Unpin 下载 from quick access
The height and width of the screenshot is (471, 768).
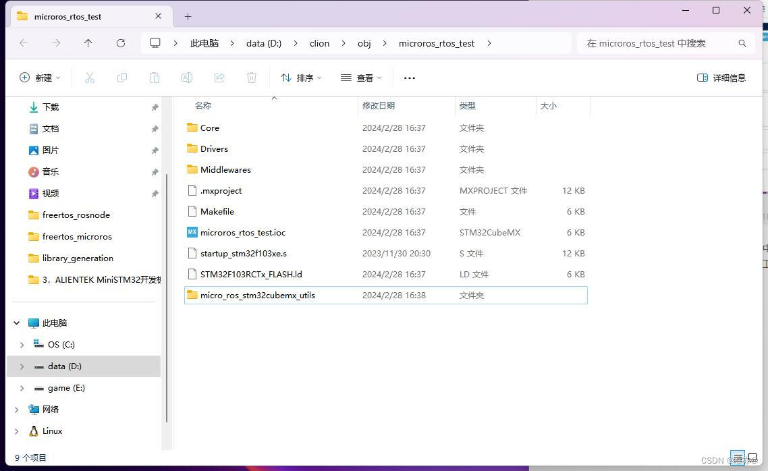(x=155, y=107)
